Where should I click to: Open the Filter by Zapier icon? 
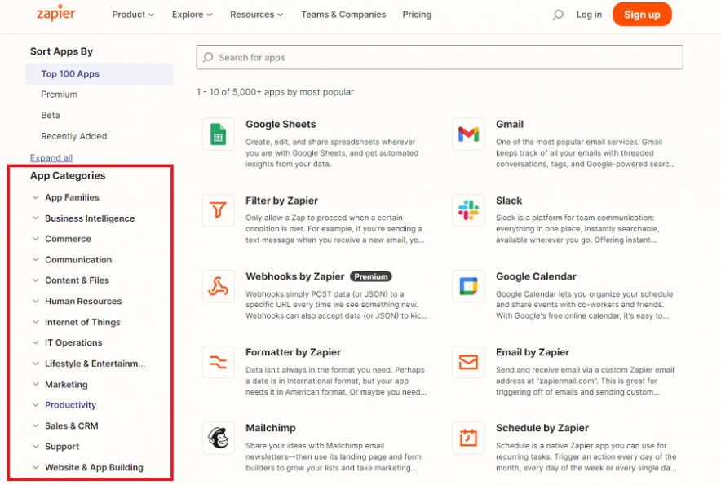tap(218, 210)
